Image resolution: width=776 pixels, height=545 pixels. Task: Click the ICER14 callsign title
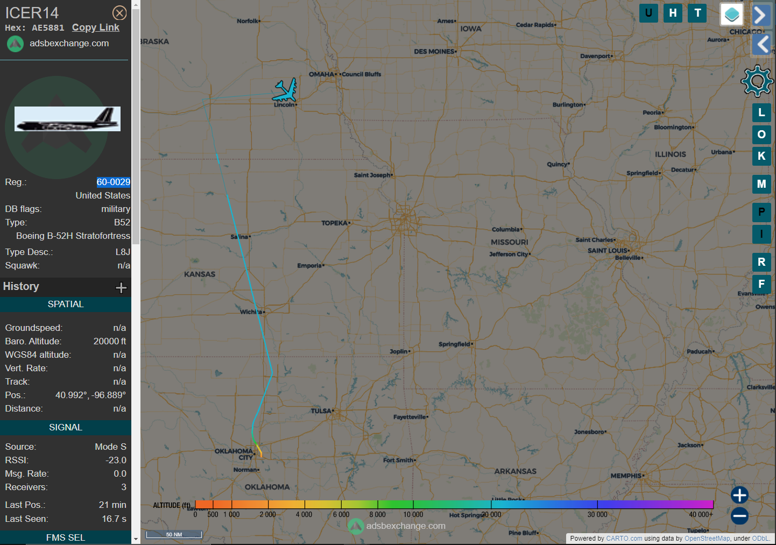click(x=32, y=13)
